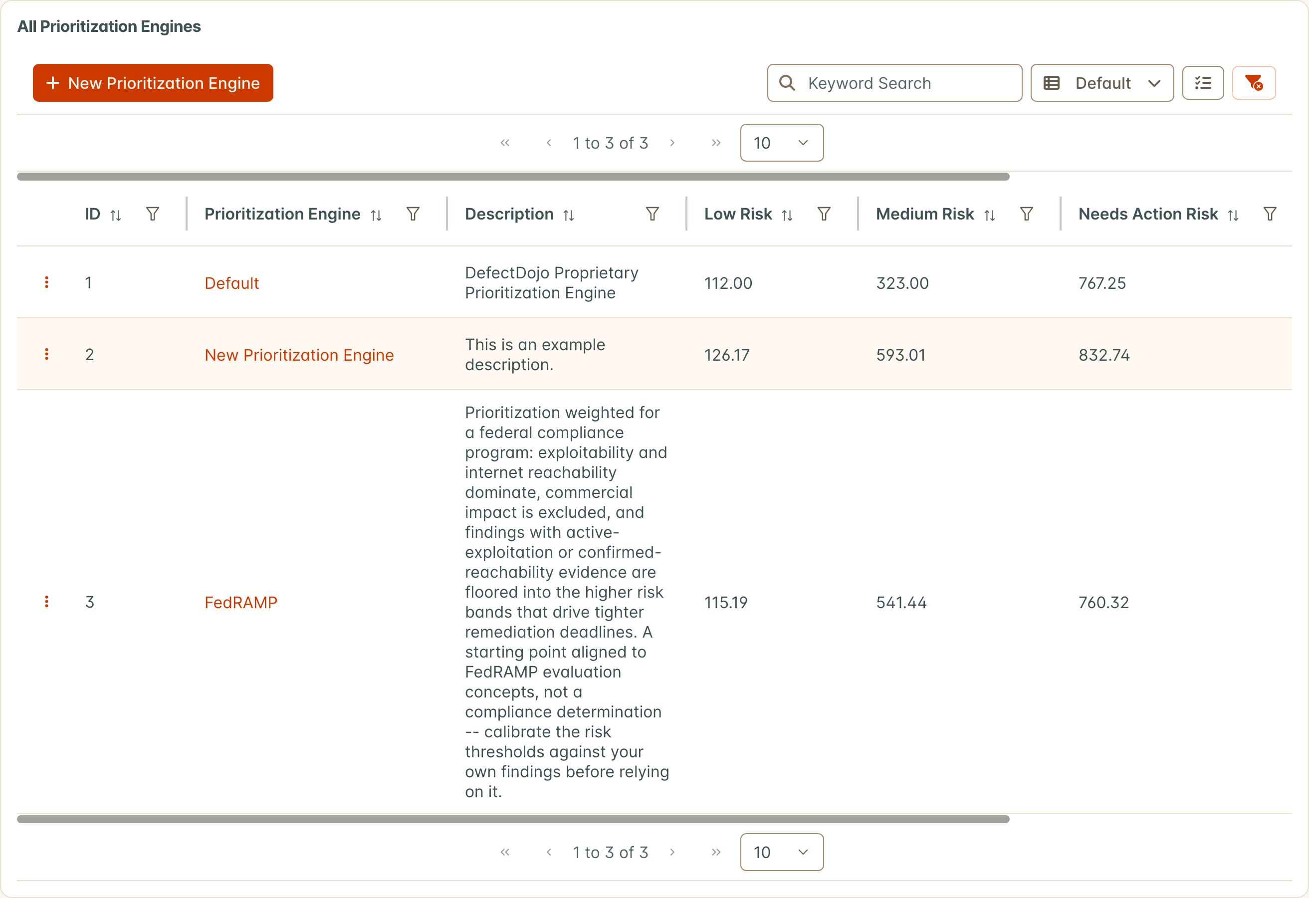Select the 112.00 Low Risk value
Viewport: 1309px width, 898px height.
pos(728,283)
